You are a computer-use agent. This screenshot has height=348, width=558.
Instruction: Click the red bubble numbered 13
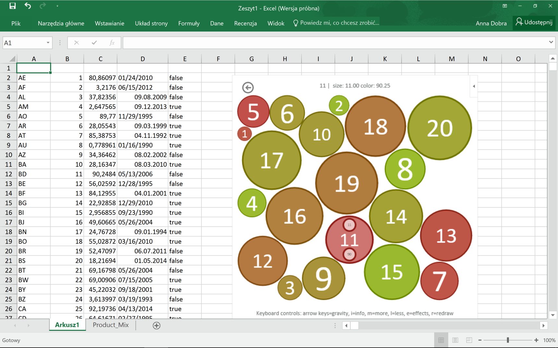coord(446,235)
